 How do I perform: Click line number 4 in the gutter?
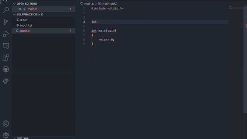point(84,22)
